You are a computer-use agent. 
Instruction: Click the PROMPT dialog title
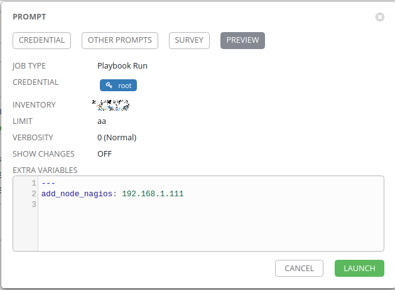tap(30, 17)
